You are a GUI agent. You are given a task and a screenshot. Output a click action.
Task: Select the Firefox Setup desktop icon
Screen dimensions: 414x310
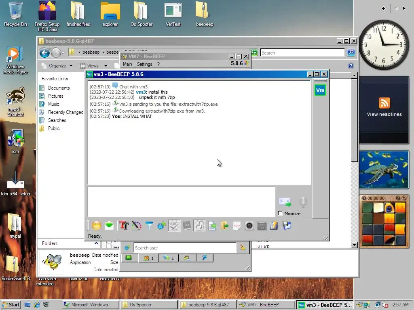pyautogui.click(x=47, y=17)
